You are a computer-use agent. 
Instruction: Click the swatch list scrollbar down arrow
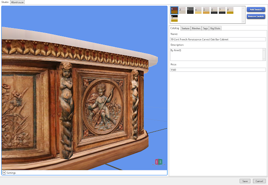click(243, 21)
